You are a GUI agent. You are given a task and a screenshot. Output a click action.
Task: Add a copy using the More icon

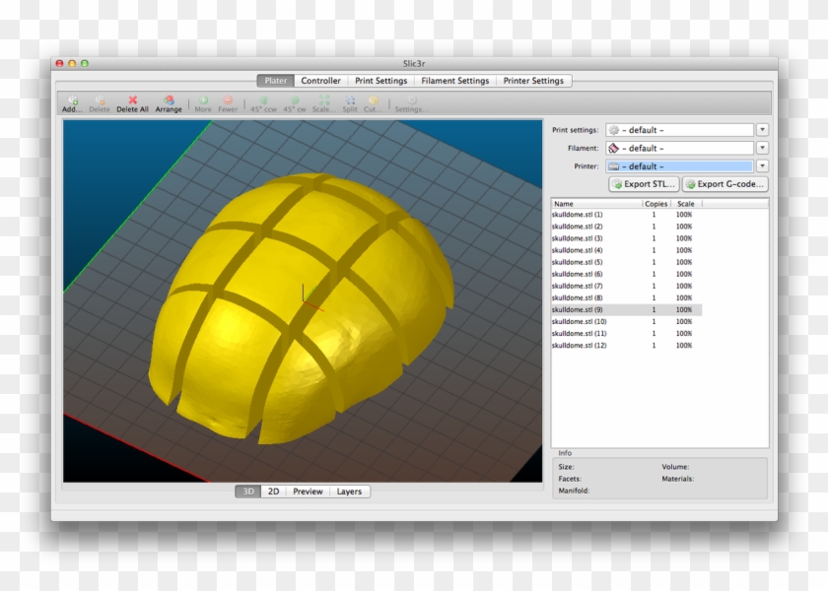(x=204, y=103)
